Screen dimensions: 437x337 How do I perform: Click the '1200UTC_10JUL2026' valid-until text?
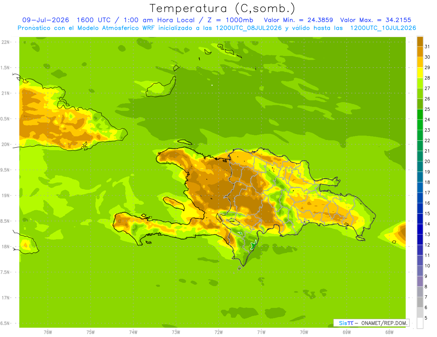tap(383, 28)
